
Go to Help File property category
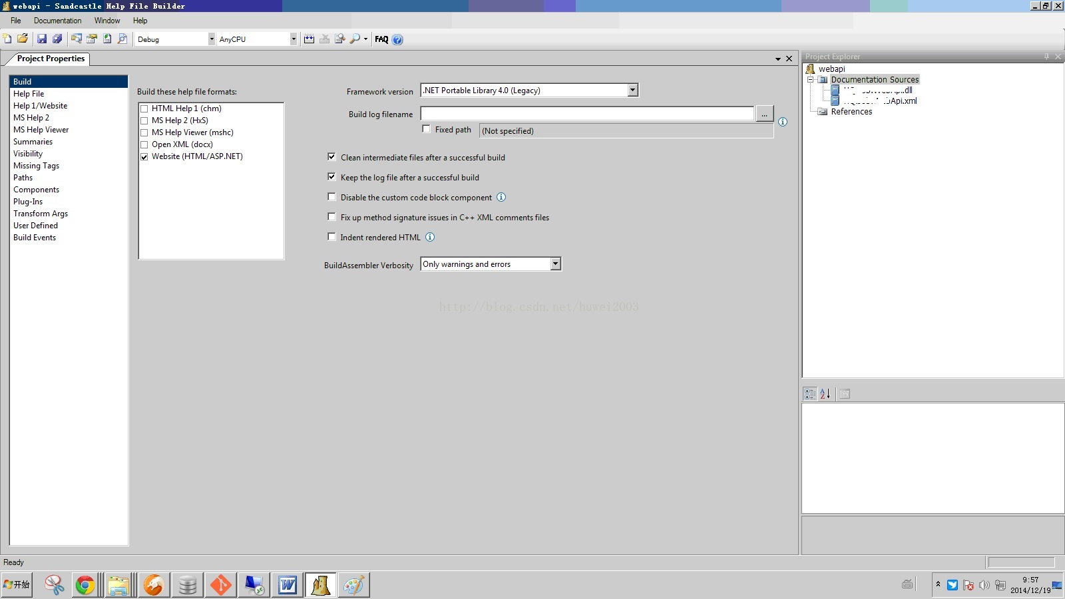pyautogui.click(x=29, y=94)
